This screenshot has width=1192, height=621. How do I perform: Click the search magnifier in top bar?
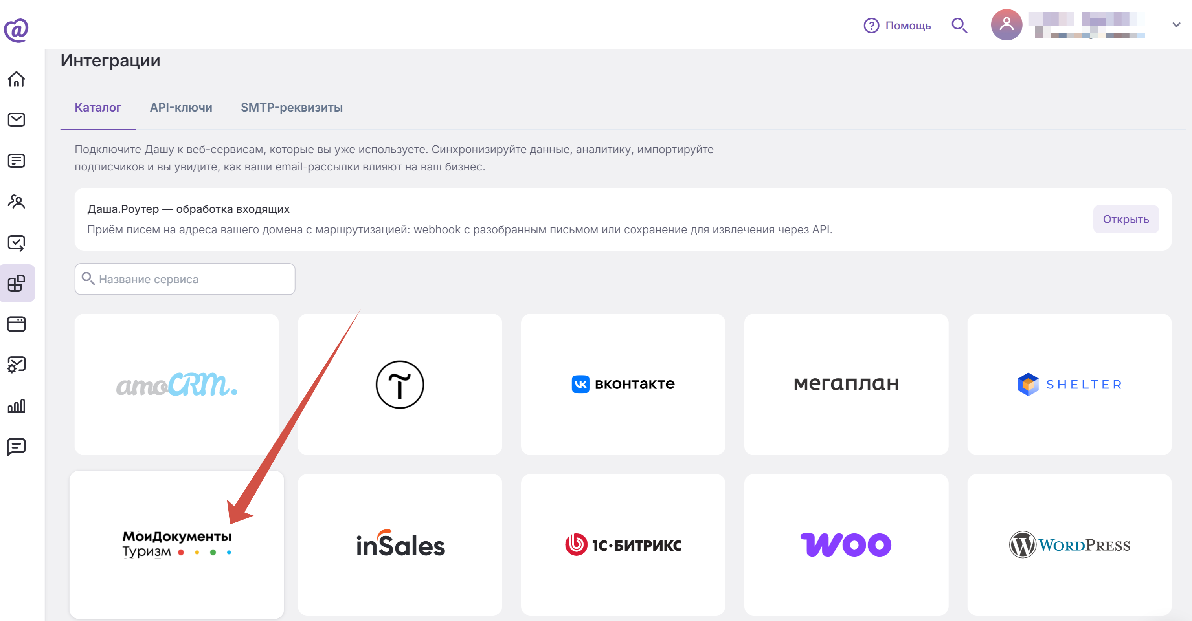click(959, 26)
